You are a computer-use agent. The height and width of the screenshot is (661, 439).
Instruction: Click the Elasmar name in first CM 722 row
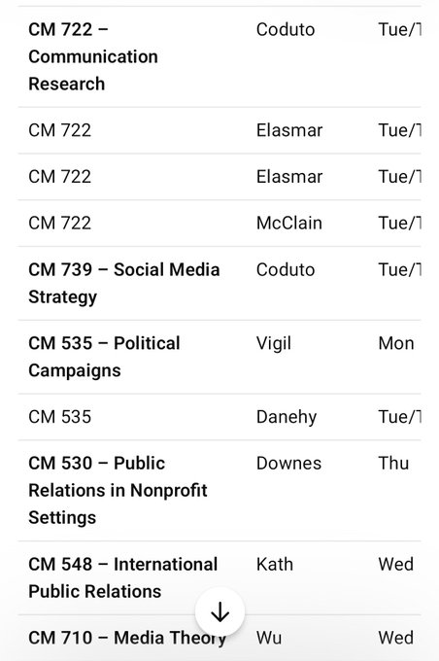(x=289, y=130)
